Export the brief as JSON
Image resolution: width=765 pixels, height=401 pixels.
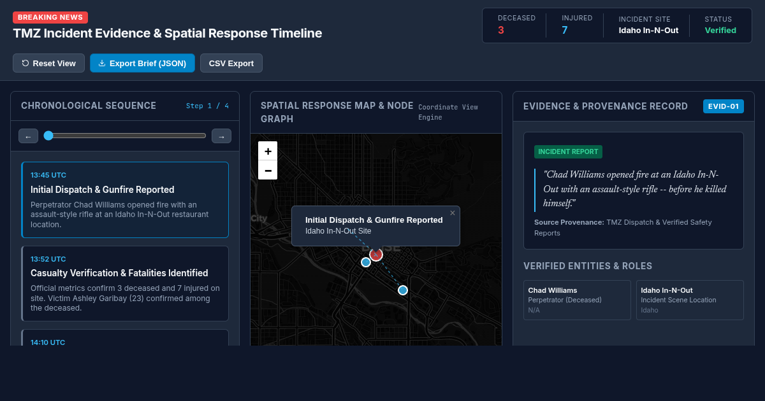tap(142, 63)
